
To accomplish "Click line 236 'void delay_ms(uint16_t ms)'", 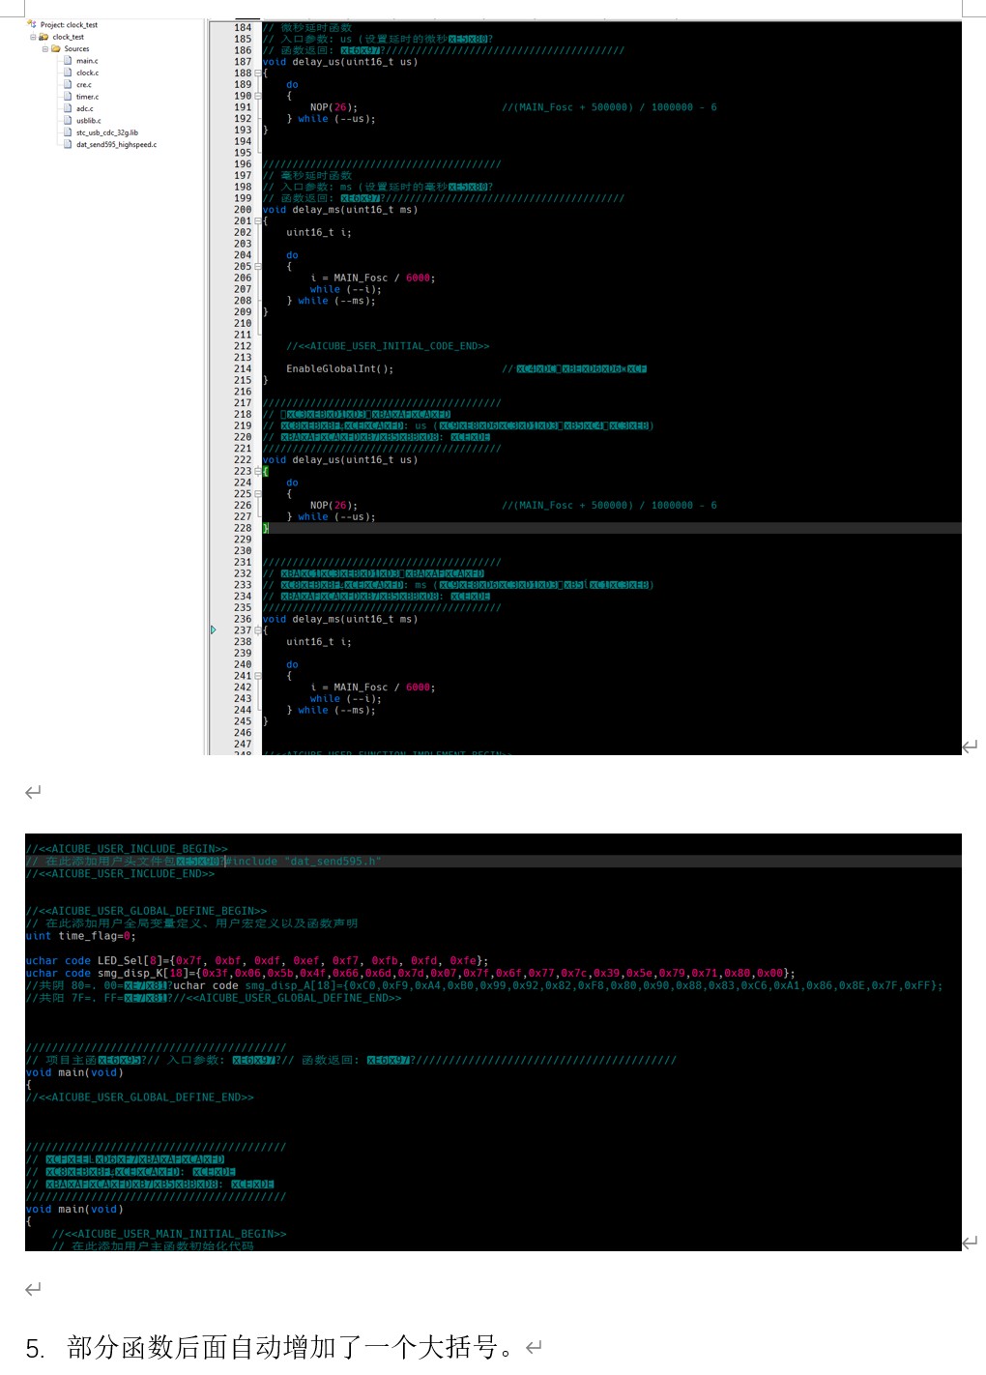I will (340, 620).
